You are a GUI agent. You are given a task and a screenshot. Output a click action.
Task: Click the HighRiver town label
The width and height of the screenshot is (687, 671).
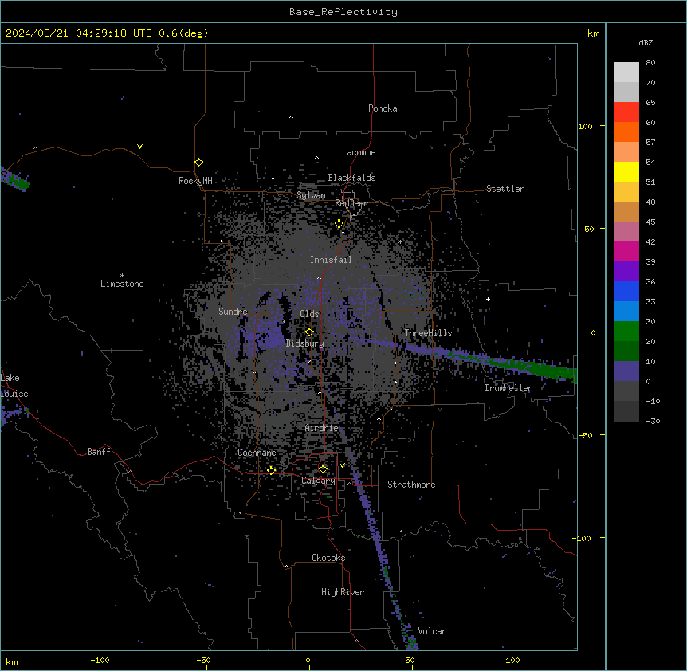343,592
